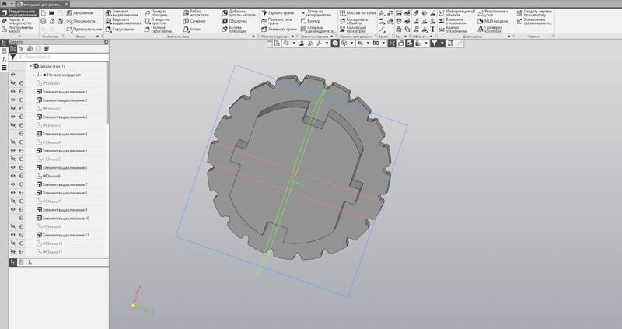Image resolution: width=622 pixels, height=329 pixels.
Task: Click the home icon in title bar
Action: 4,4
